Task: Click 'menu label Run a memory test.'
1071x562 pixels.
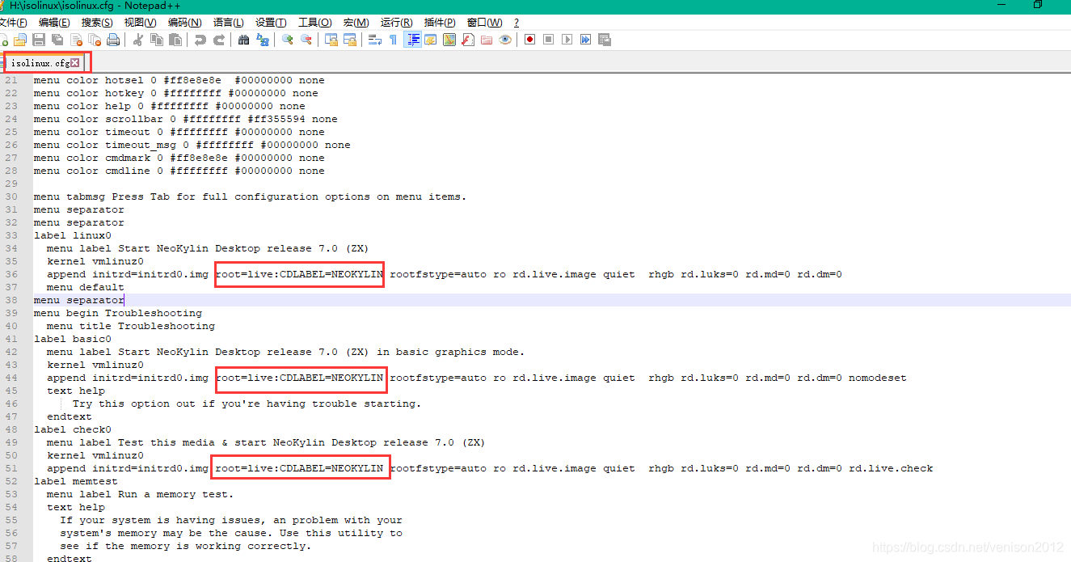Action: point(141,494)
